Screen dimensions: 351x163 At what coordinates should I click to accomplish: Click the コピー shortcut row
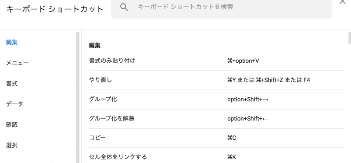click(x=216, y=138)
